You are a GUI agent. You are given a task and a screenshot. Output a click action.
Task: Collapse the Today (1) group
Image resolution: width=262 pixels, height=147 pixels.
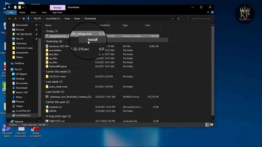coord(44,31)
